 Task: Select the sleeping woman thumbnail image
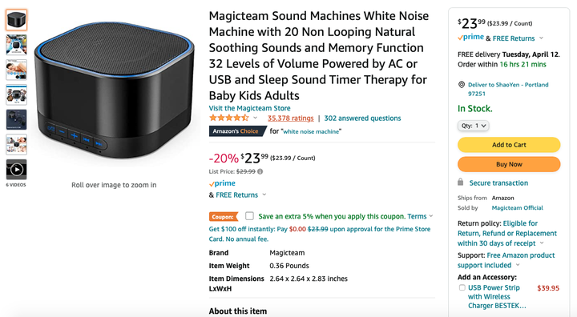[x=16, y=70]
